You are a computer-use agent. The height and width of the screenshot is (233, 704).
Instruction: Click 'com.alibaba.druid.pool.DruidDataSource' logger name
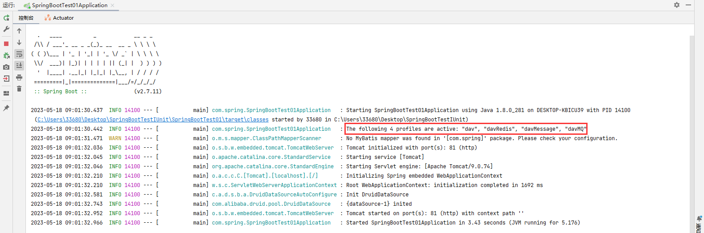tap(271, 204)
